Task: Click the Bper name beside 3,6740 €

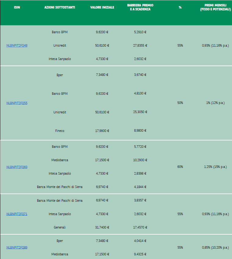Action: coord(60,75)
